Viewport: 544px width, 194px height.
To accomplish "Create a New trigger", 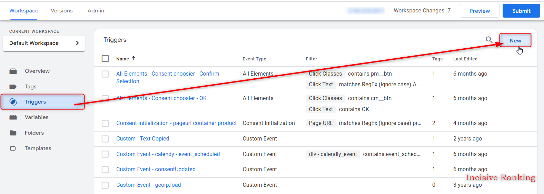I will coord(515,40).
